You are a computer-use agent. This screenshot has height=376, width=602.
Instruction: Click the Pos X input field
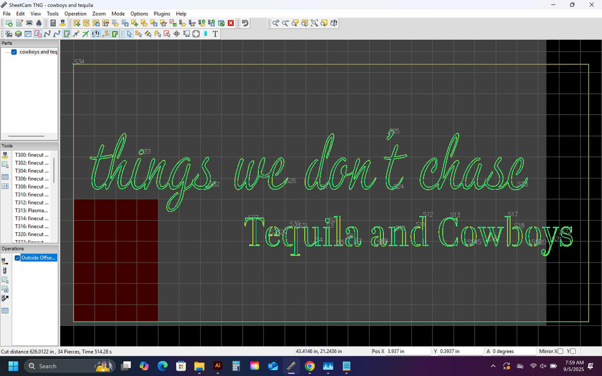(408, 351)
